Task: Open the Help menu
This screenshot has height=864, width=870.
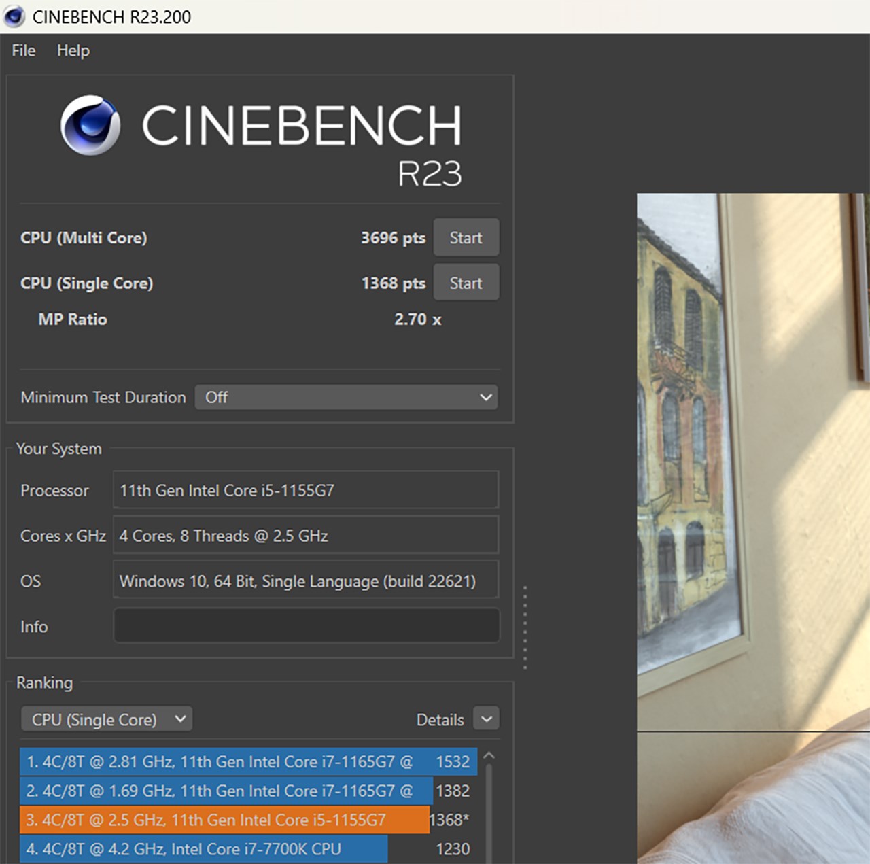Action: pyautogui.click(x=73, y=50)
